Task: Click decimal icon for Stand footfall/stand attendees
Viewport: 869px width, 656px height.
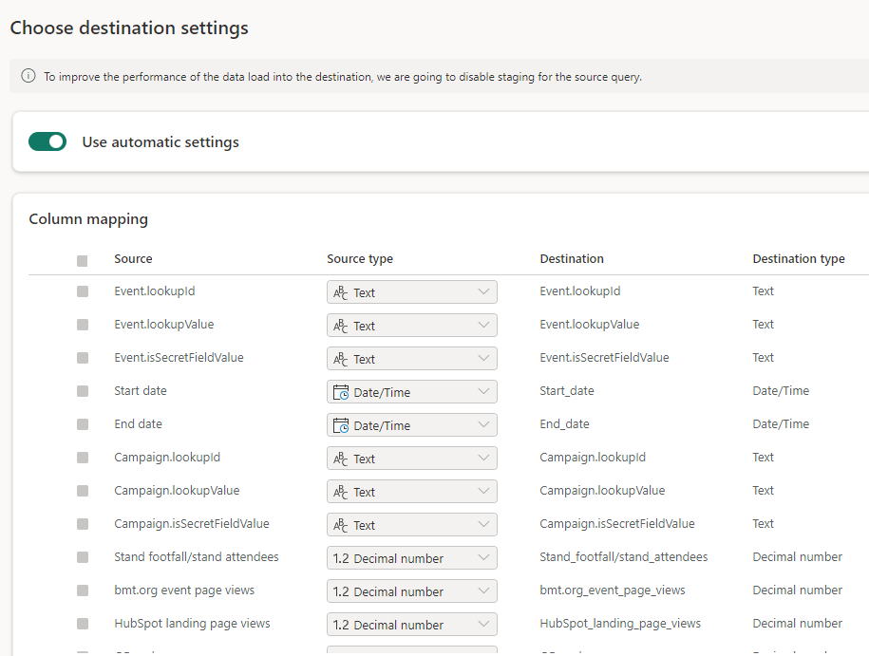Action: coord(341,558)
